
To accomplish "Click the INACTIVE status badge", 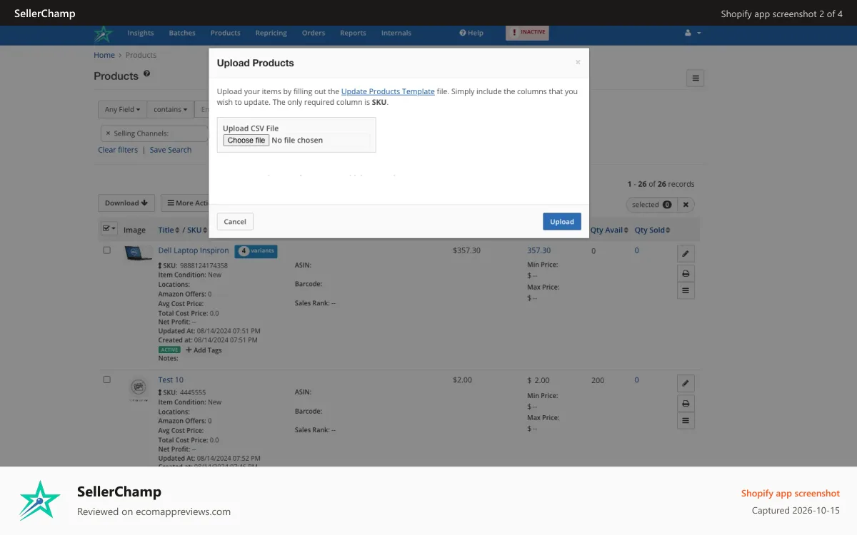I will 528,33.
